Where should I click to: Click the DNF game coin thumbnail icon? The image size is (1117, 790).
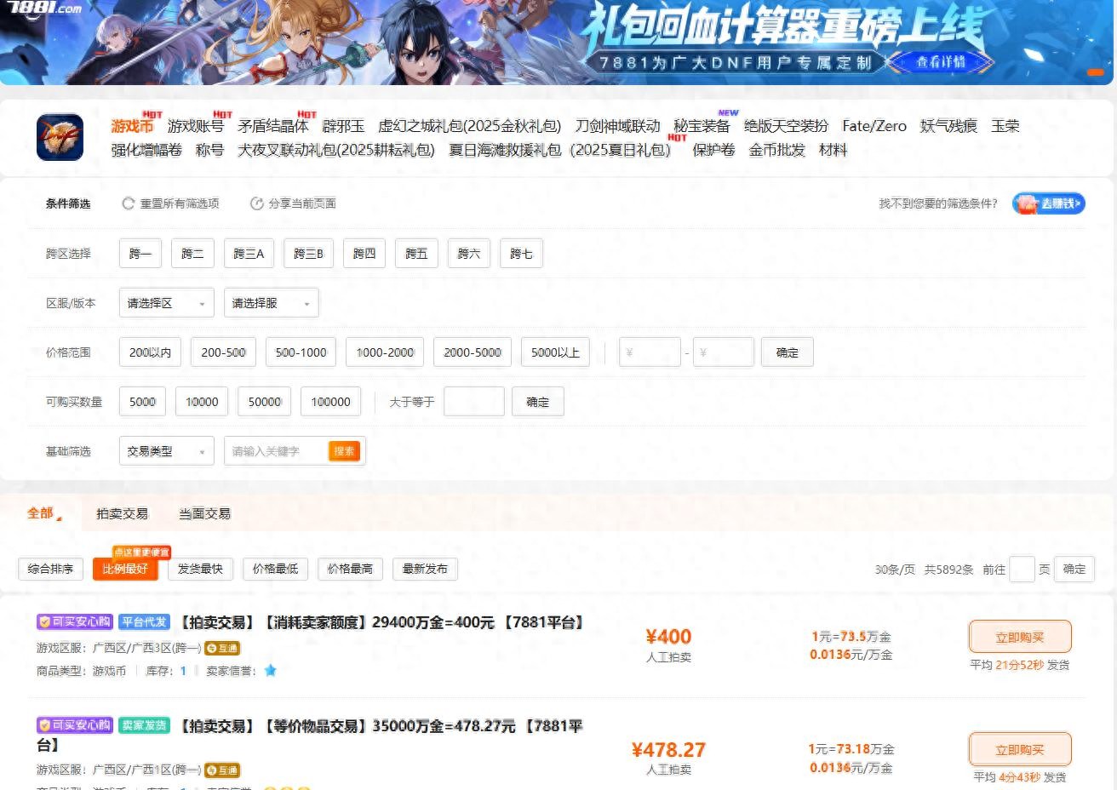tap(59, 136)
